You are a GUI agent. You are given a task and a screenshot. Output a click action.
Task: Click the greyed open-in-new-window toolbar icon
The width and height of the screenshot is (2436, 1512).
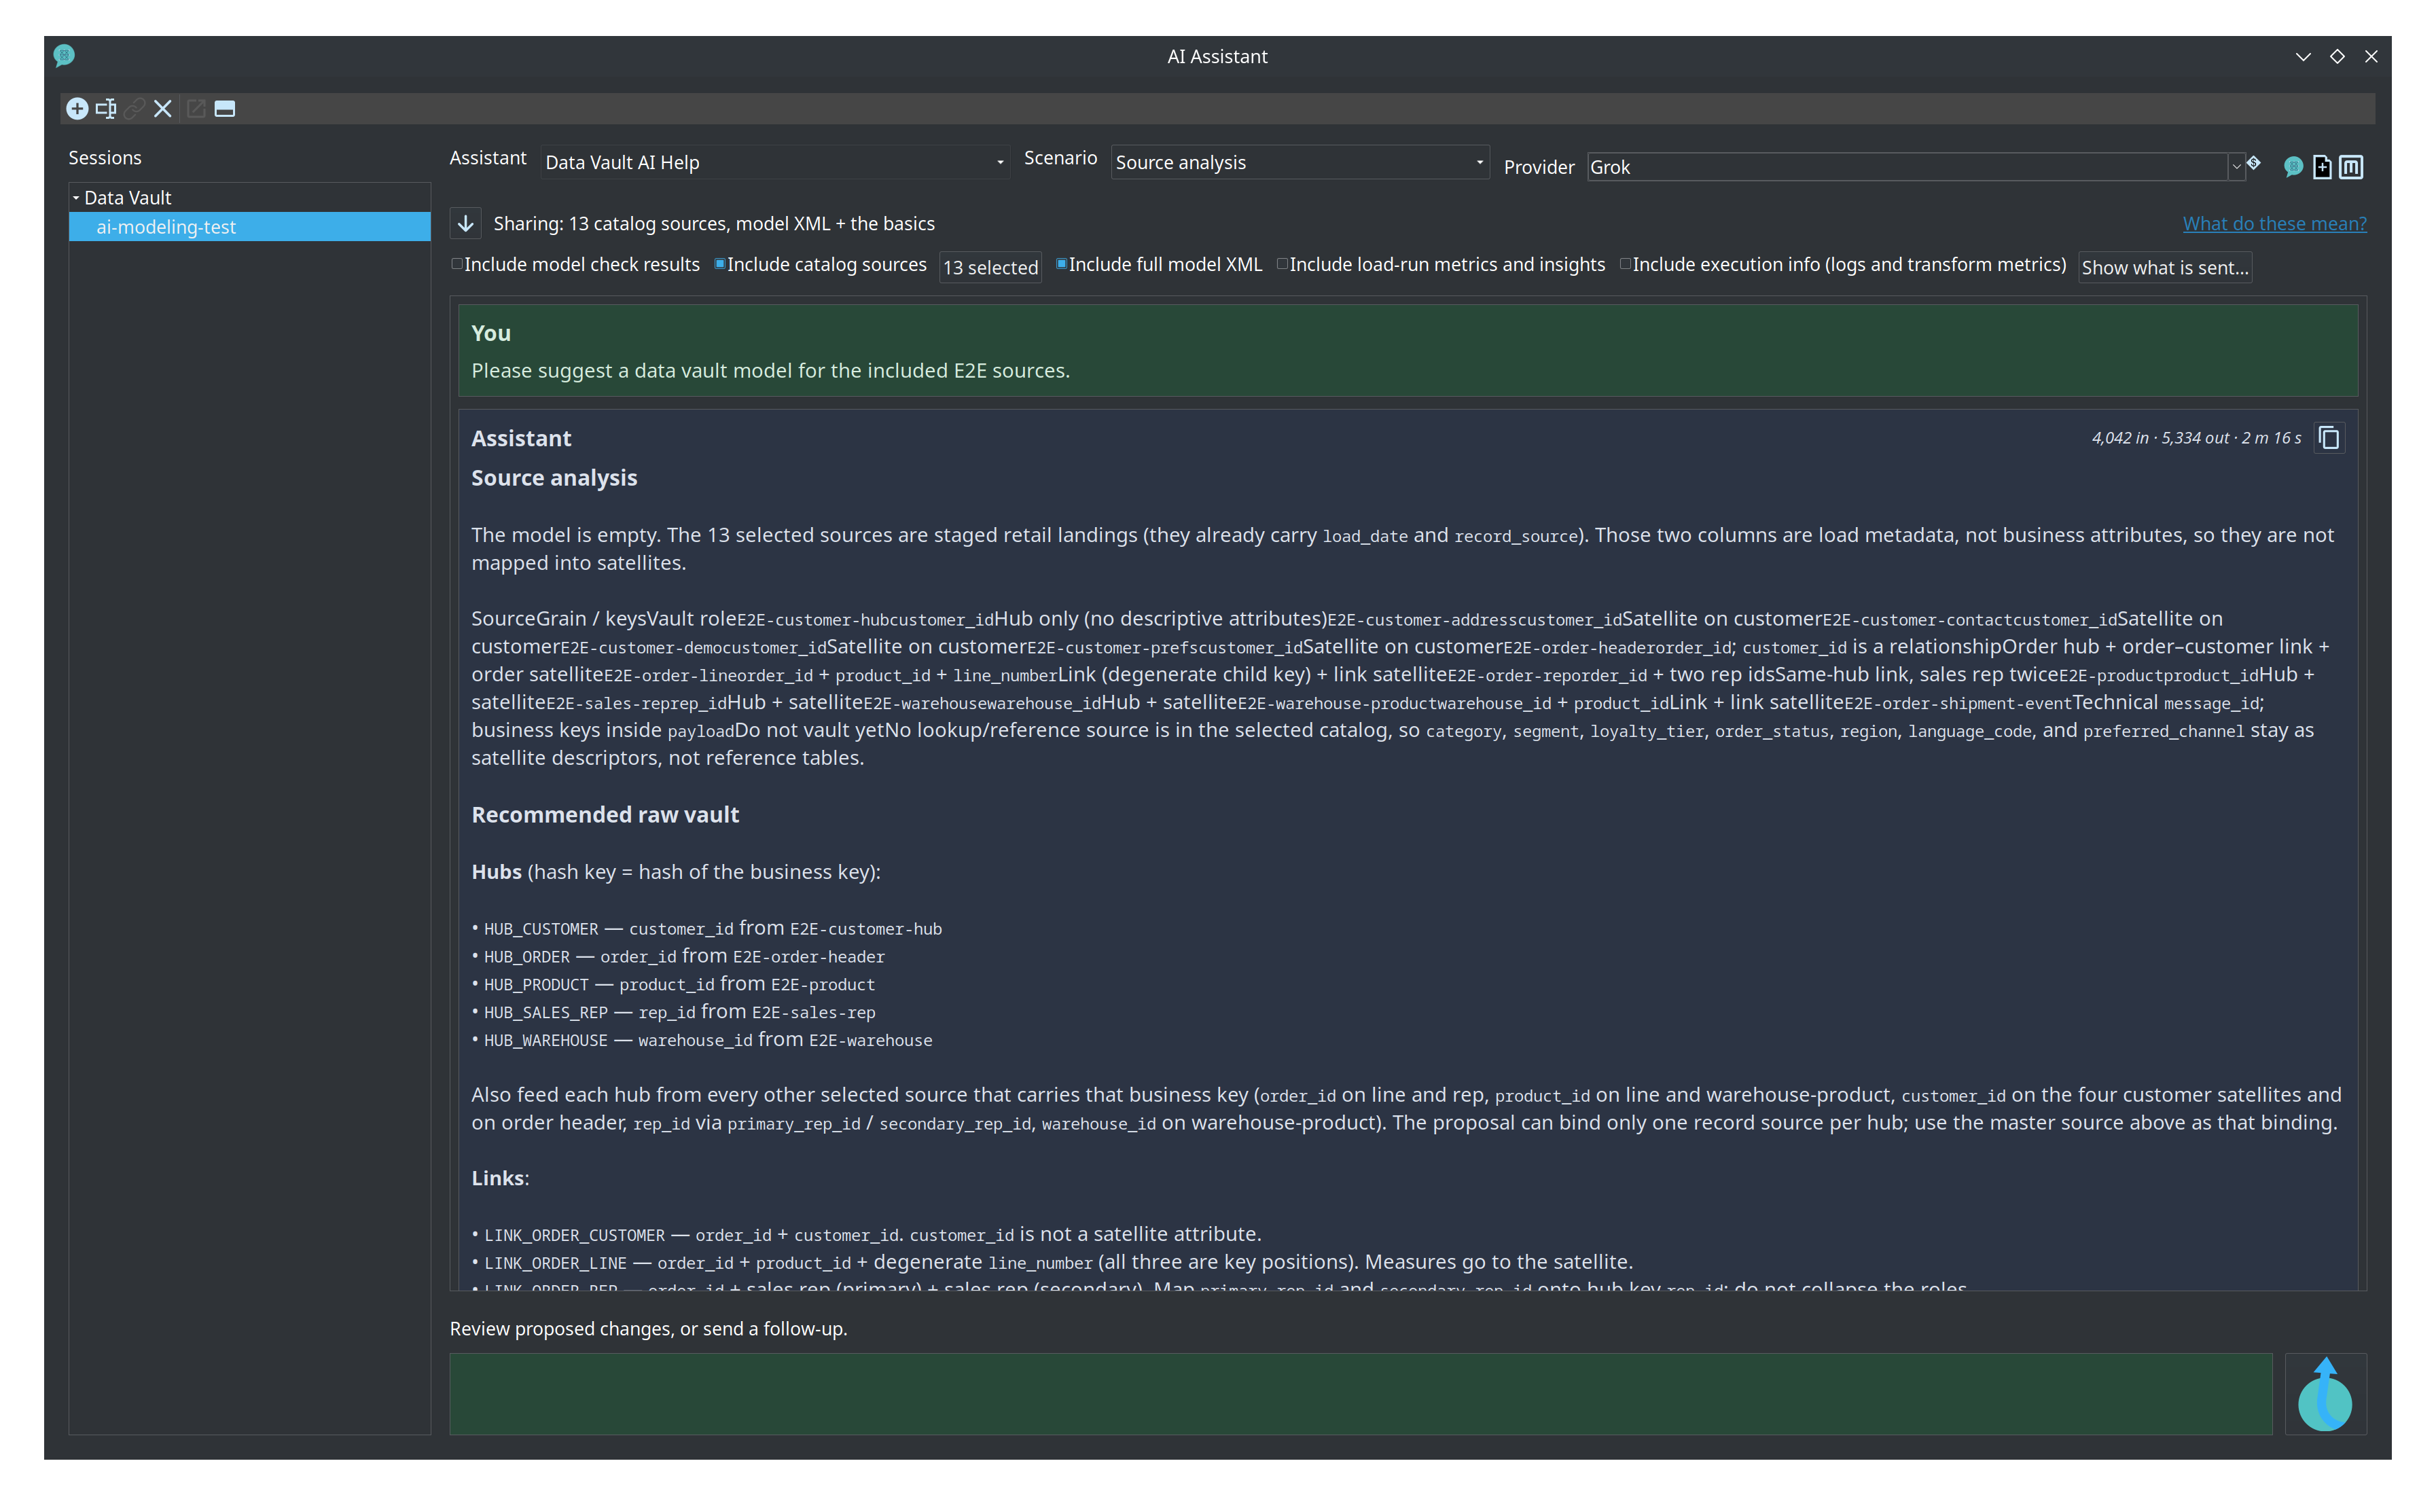point(196,108)
